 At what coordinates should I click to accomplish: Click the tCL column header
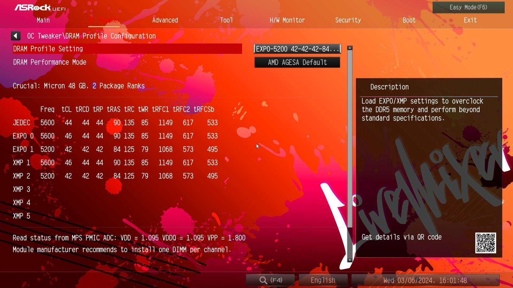click(x=67, y=109)
